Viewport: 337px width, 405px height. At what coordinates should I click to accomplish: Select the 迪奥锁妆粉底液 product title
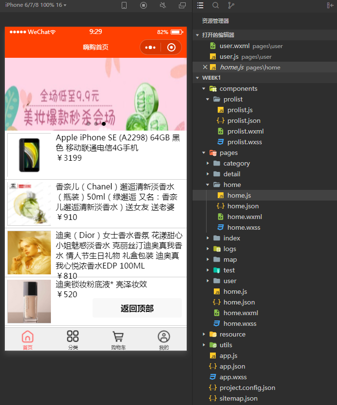click(x=101, y=285)
